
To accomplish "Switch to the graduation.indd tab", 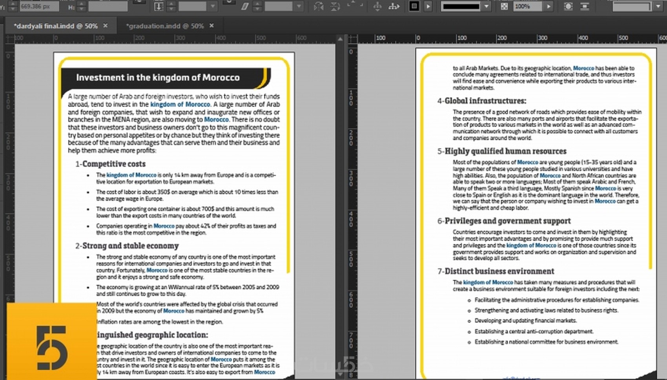I will [164, 26].
